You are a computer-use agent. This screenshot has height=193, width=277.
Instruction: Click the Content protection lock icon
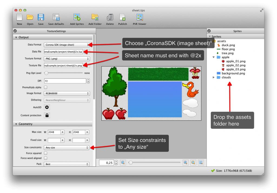(47, 115)
